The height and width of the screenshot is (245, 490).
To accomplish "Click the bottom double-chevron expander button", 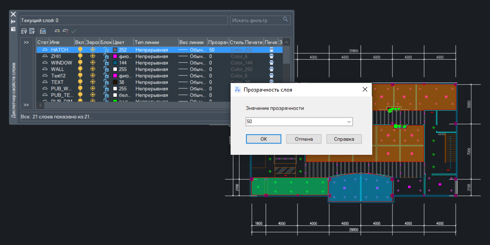I will coord(27,105).
